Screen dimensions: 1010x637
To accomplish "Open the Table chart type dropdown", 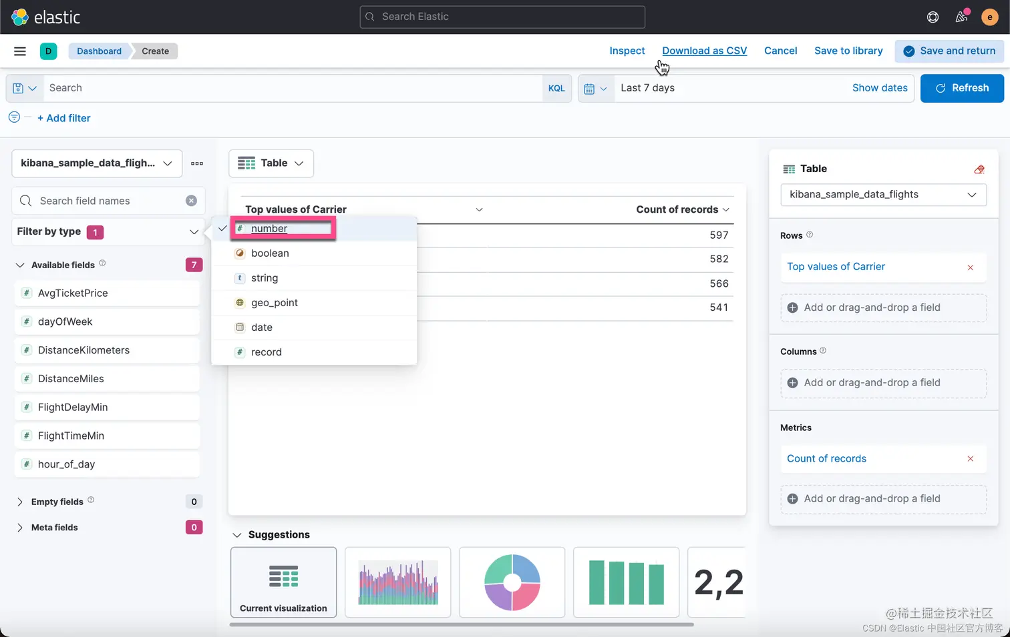I will (271, 163).
